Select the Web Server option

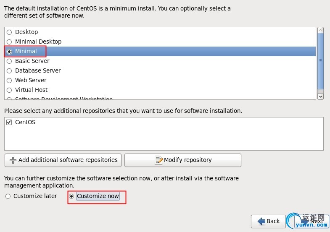(x=9, y=81)
